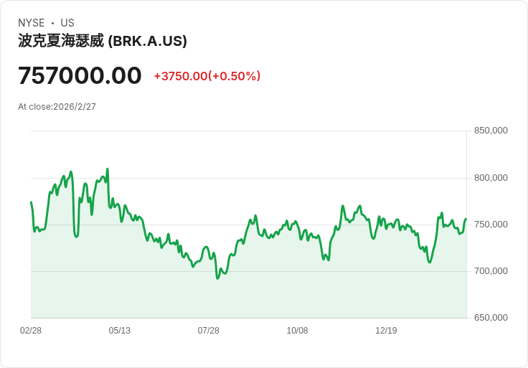Screen dimensions: 528x368
Task: Click the US market label
Action: pyautogui.click(x=67, y=23)
